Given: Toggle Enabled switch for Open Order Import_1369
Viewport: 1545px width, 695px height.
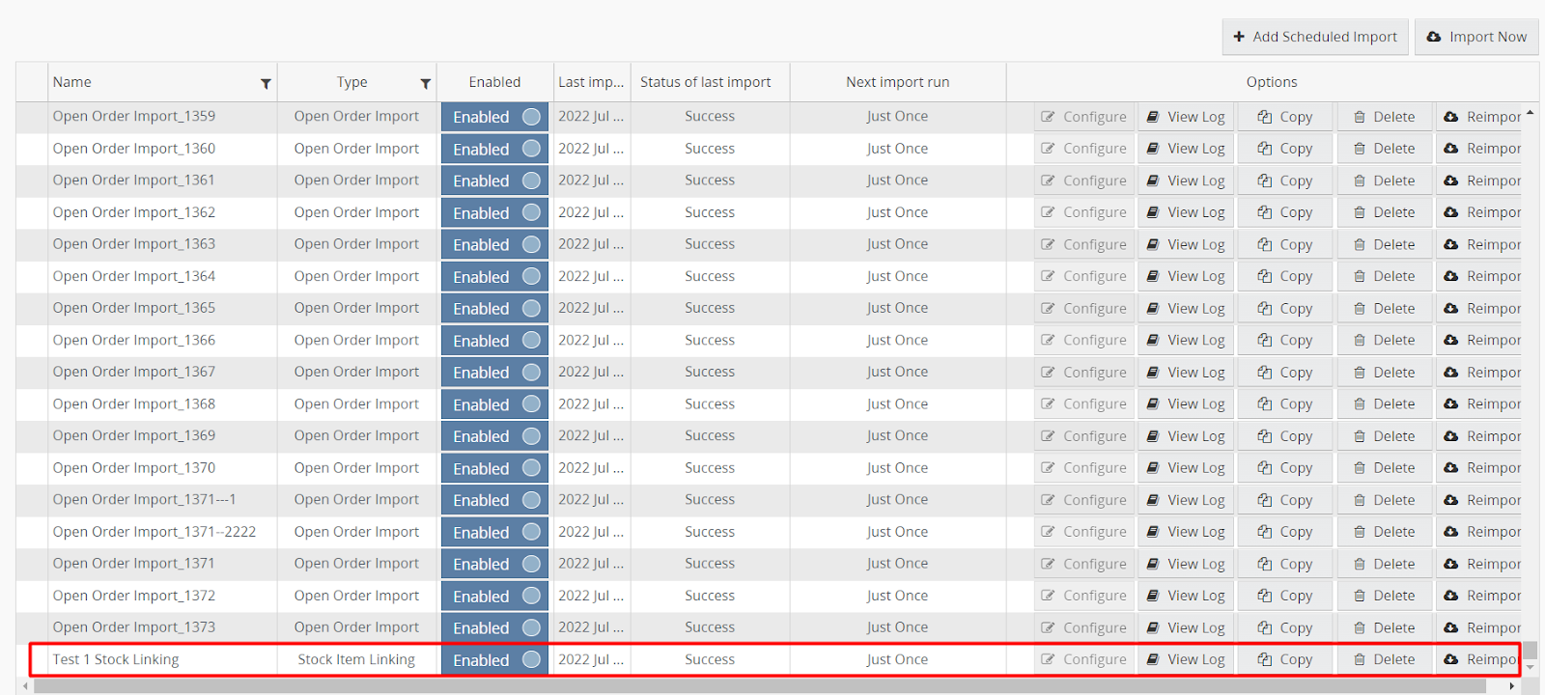Looking at the screenshot, I should click(494, 436).
